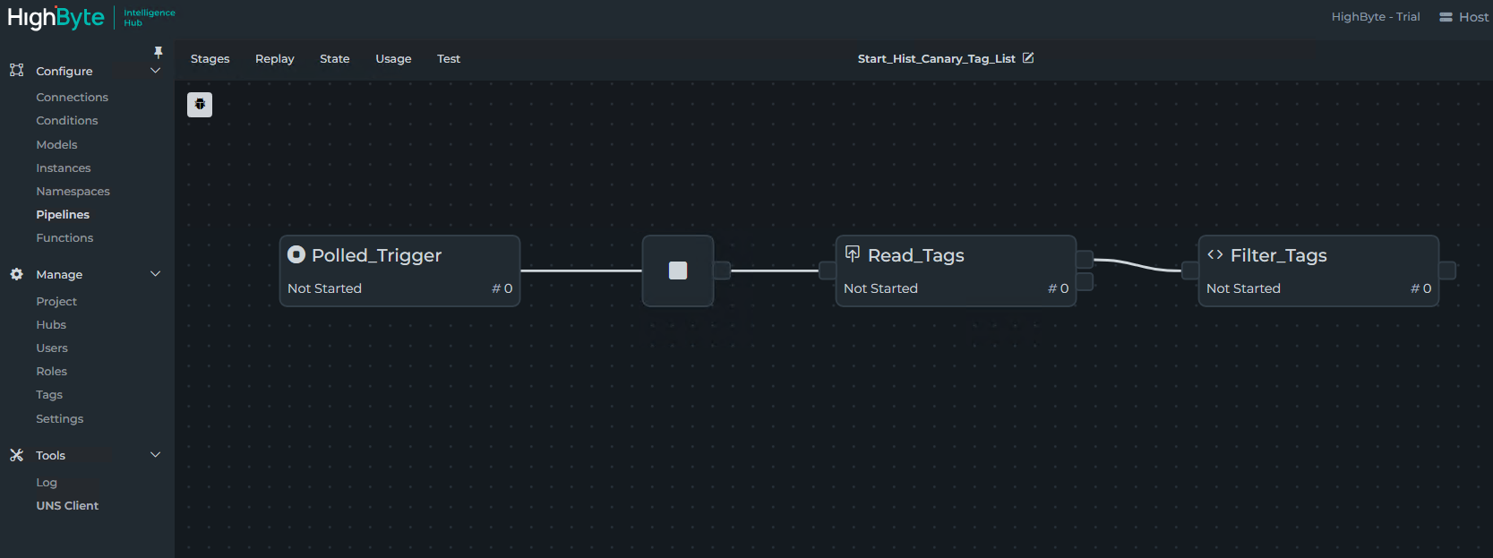Click the edit pencil beside the pipeline name
This screenshot has height=558, width=1493.
pos(1028,58)
